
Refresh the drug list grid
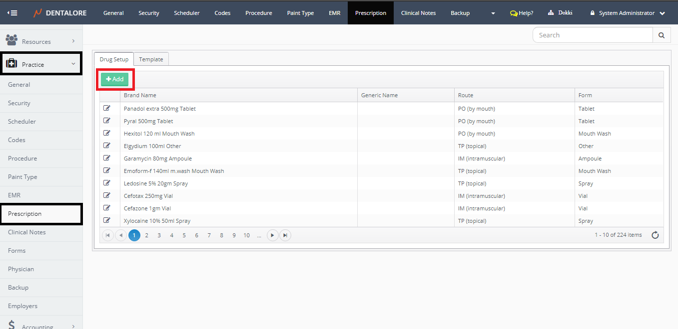point(655,235)
